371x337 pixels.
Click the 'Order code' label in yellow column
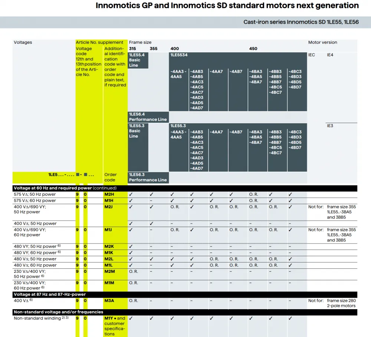(x=111, y=177)
